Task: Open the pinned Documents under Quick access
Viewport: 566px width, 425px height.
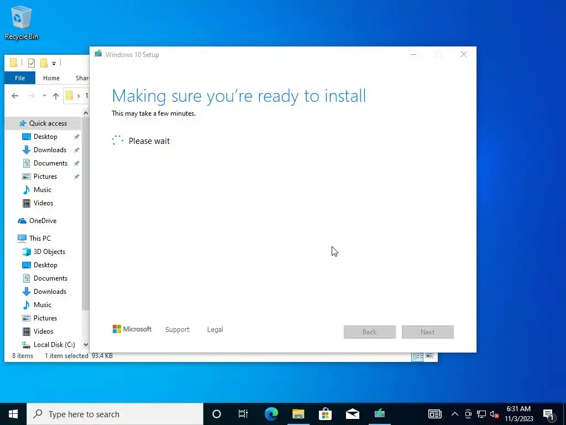Action: [x=45, y=163]
